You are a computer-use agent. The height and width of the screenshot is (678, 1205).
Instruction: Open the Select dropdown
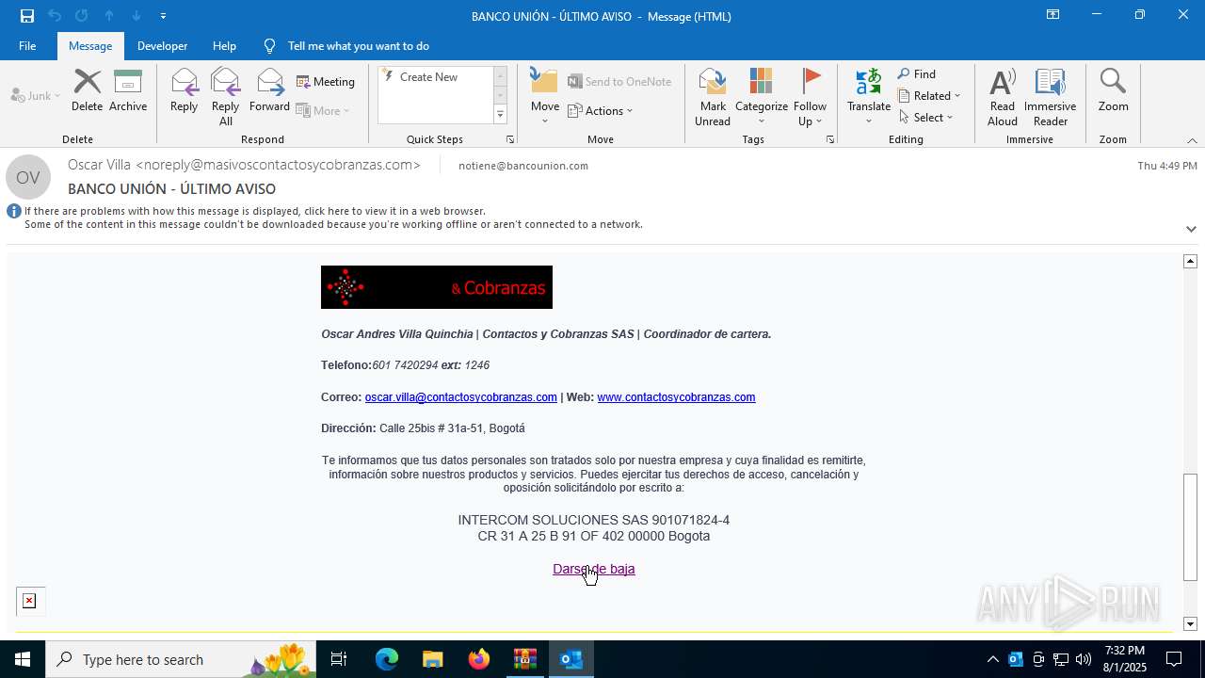tap(925, 118)
